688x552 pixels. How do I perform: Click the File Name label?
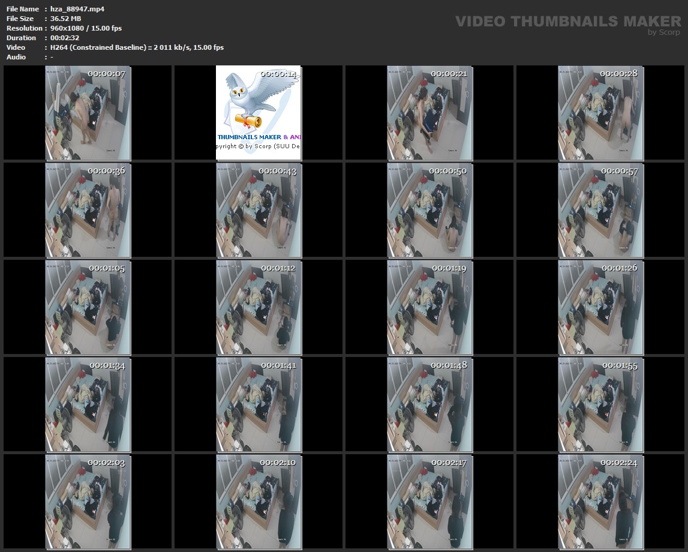click(22, 9)
